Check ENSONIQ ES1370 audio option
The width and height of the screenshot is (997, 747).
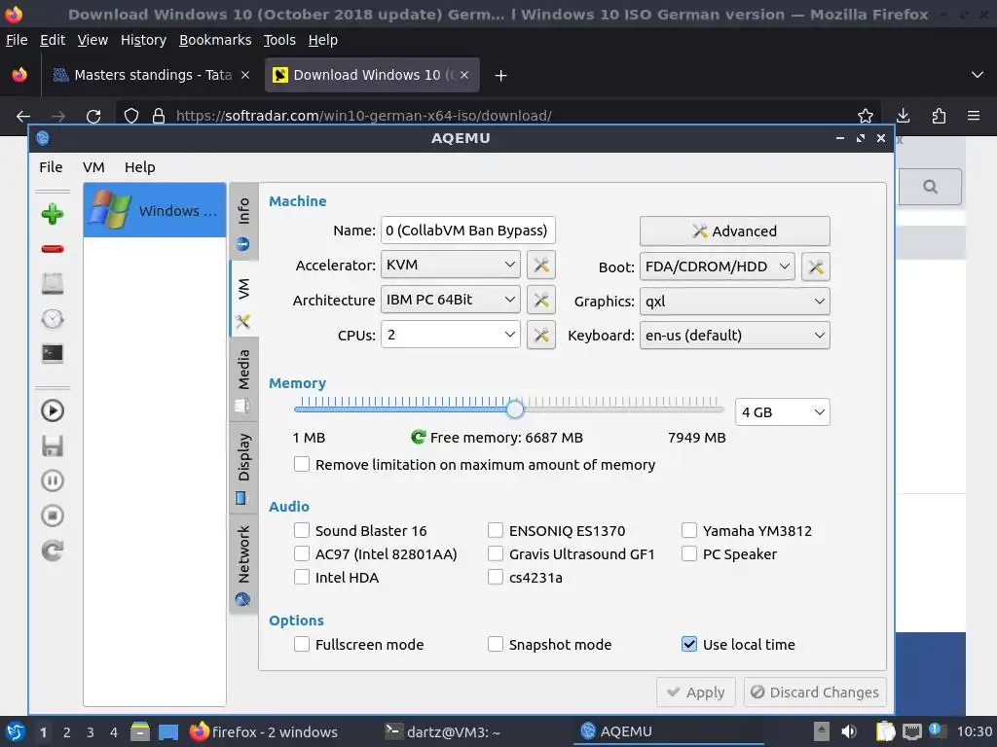pos(496,530)
